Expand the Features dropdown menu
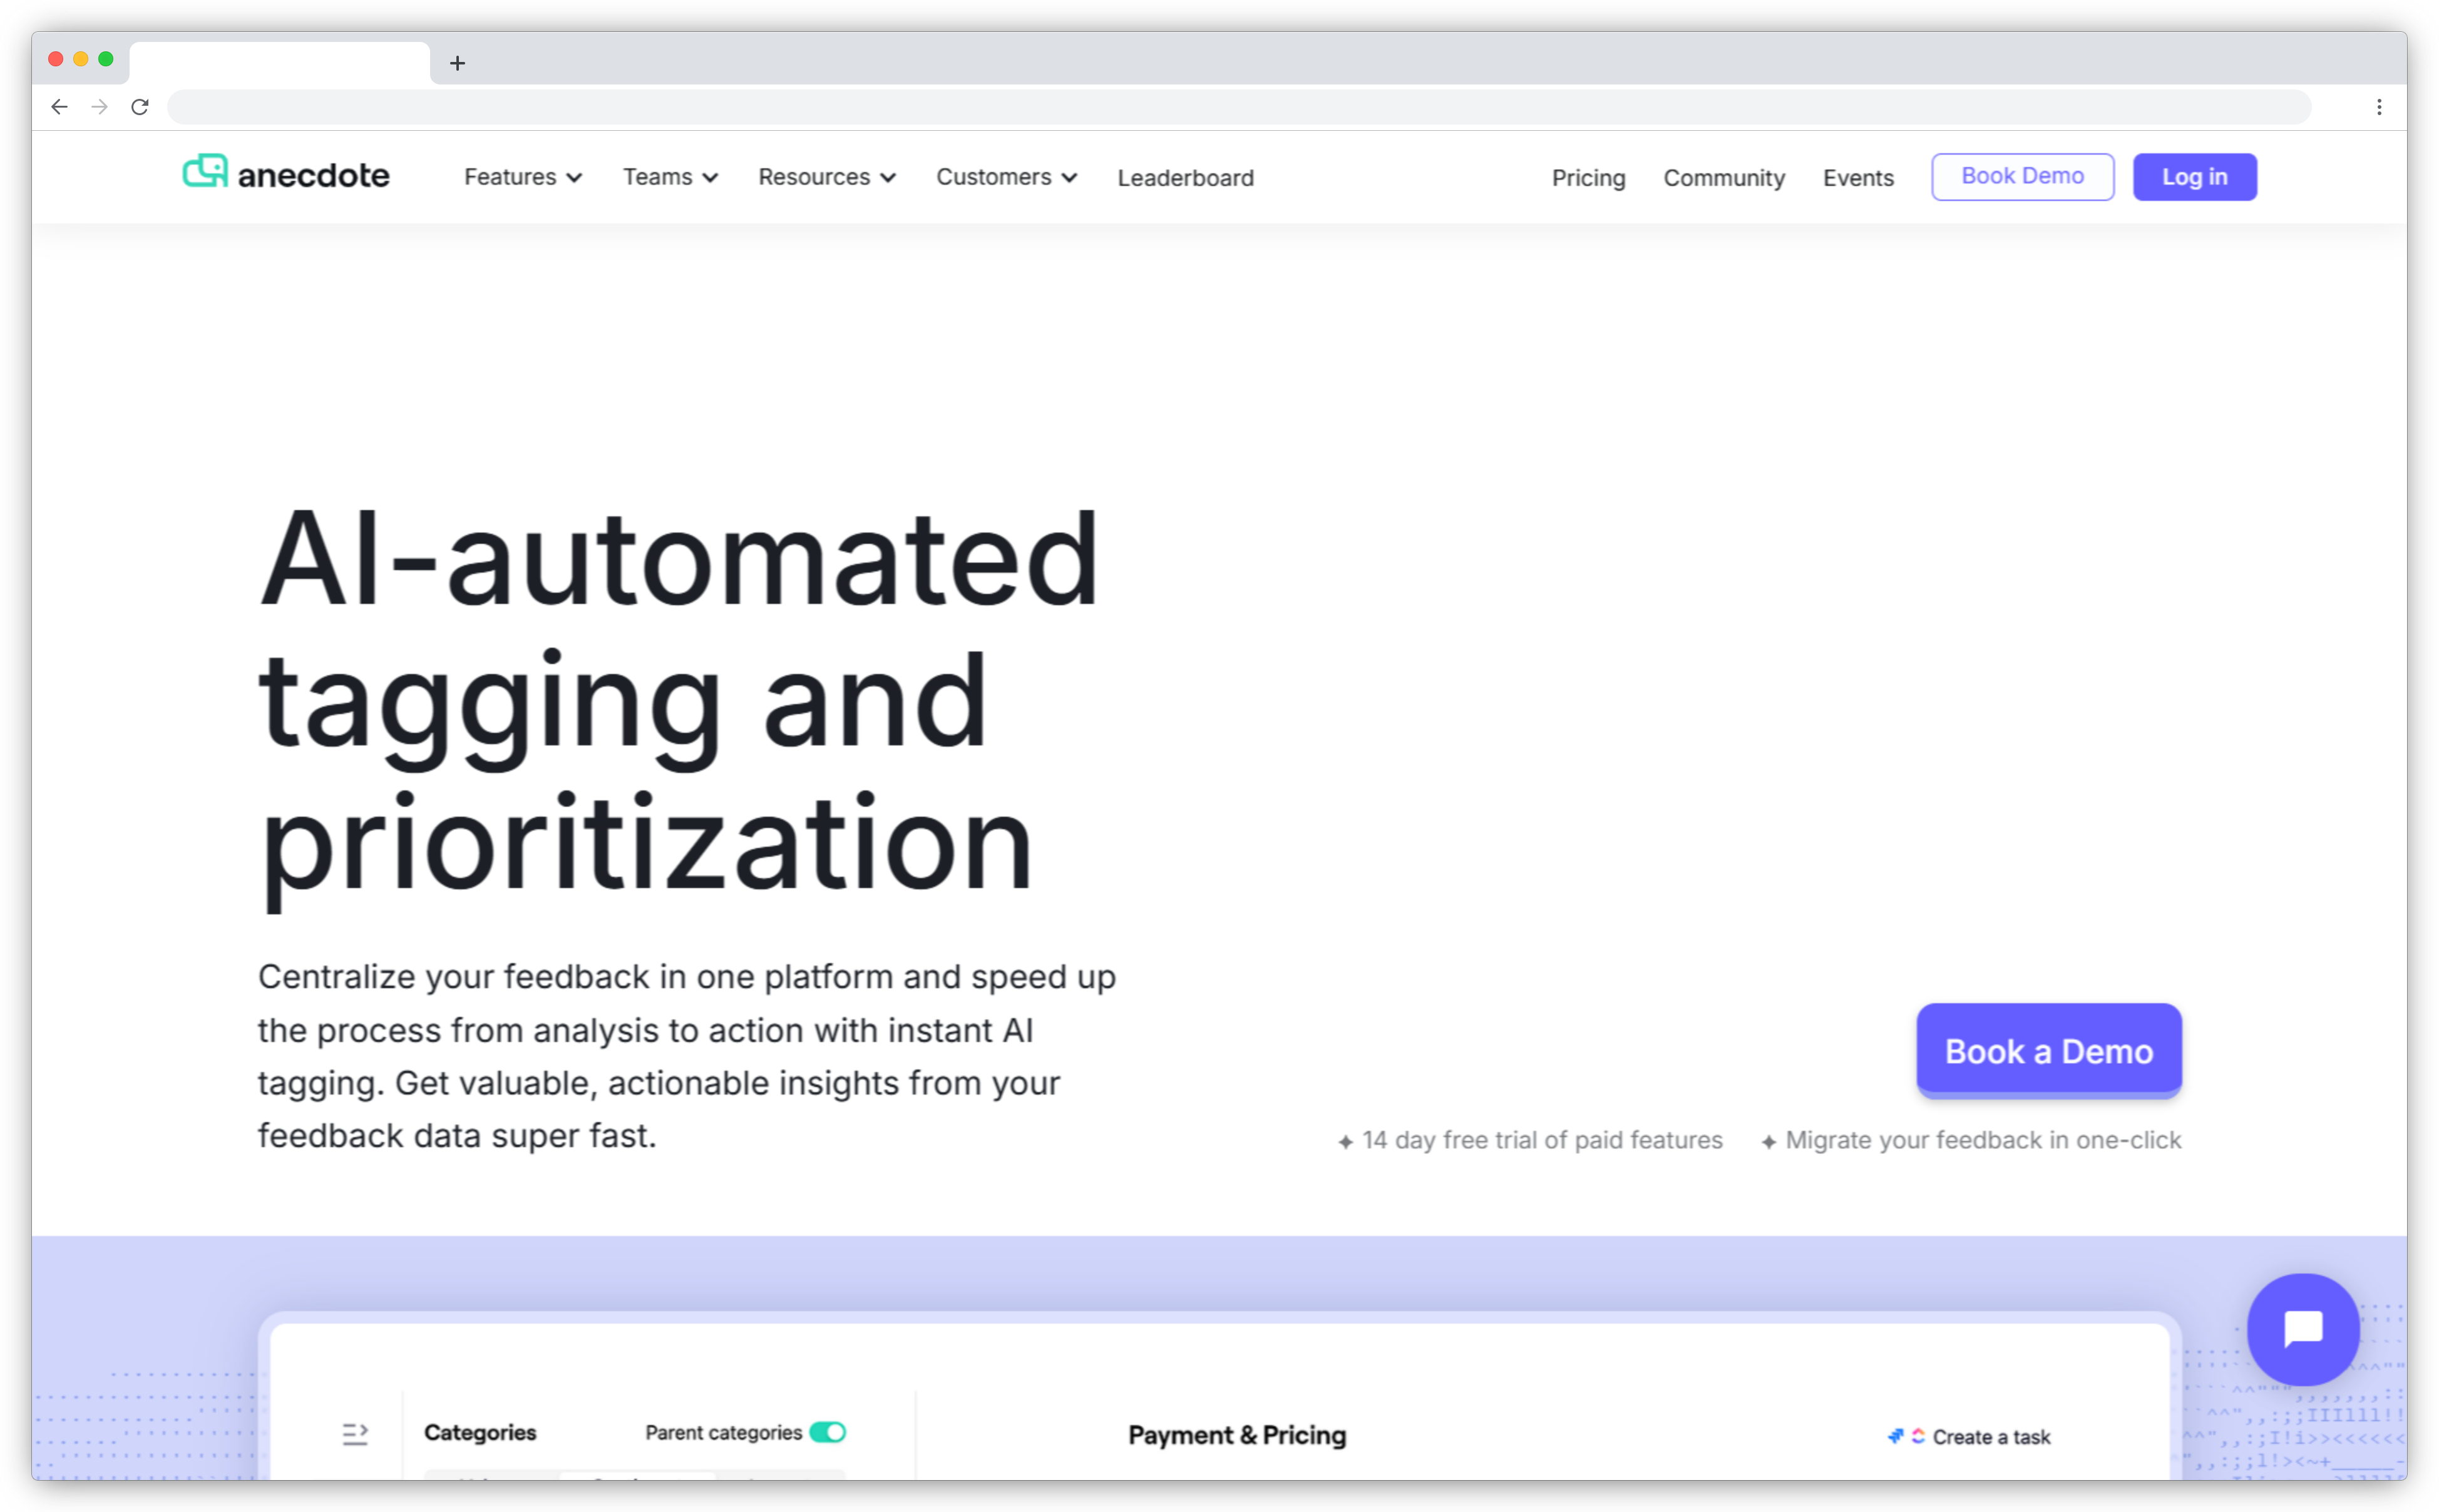 tap(522, 177)
